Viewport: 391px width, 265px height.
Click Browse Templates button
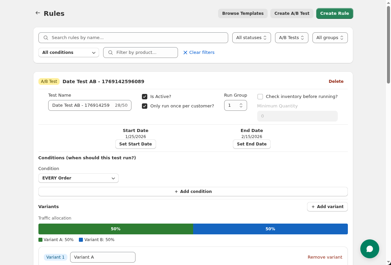[243, 13]
